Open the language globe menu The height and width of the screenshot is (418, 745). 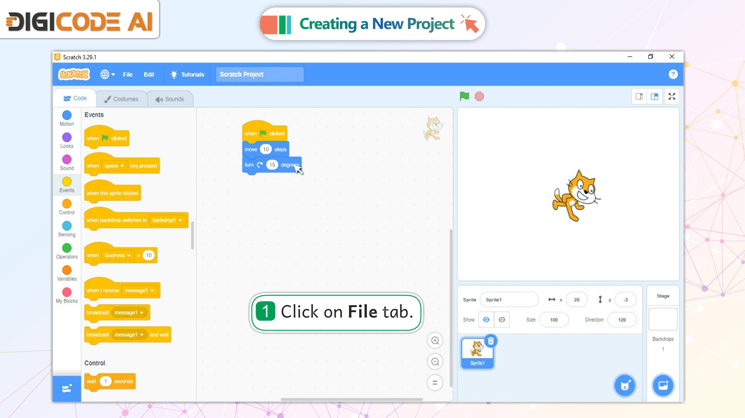[107, 74]
